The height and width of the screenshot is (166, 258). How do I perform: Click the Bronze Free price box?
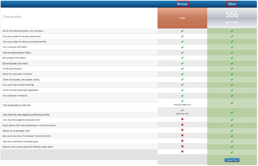click(x=182, y=18)
